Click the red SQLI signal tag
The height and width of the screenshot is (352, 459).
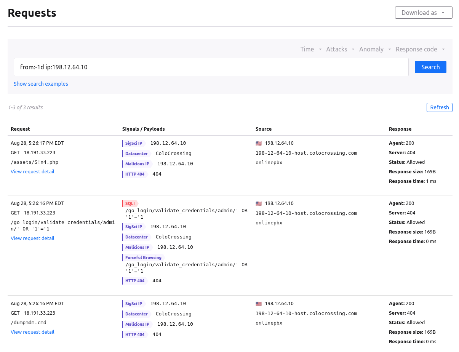click(130, 203)
